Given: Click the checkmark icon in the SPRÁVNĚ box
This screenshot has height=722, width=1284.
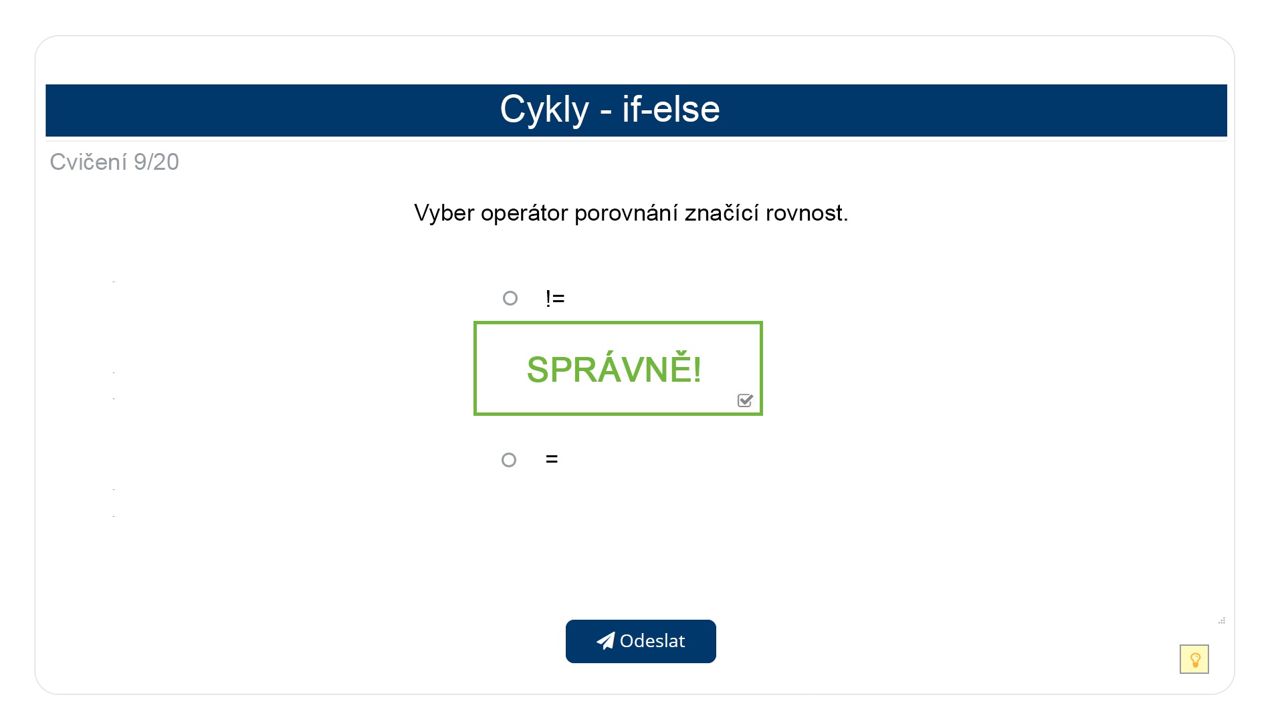Looking at the screenshot, I should (x=745, y=400).
